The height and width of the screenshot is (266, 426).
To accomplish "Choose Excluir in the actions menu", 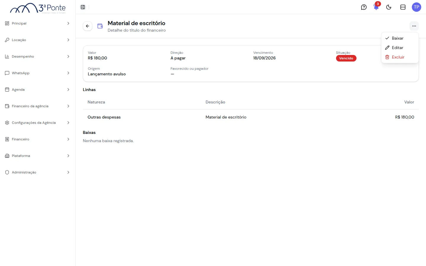I will coord(400,57).
